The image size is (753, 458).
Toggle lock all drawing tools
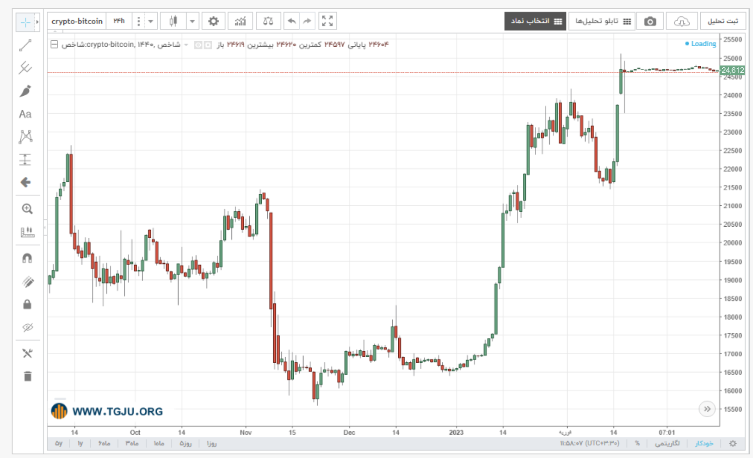click(27, 304)
